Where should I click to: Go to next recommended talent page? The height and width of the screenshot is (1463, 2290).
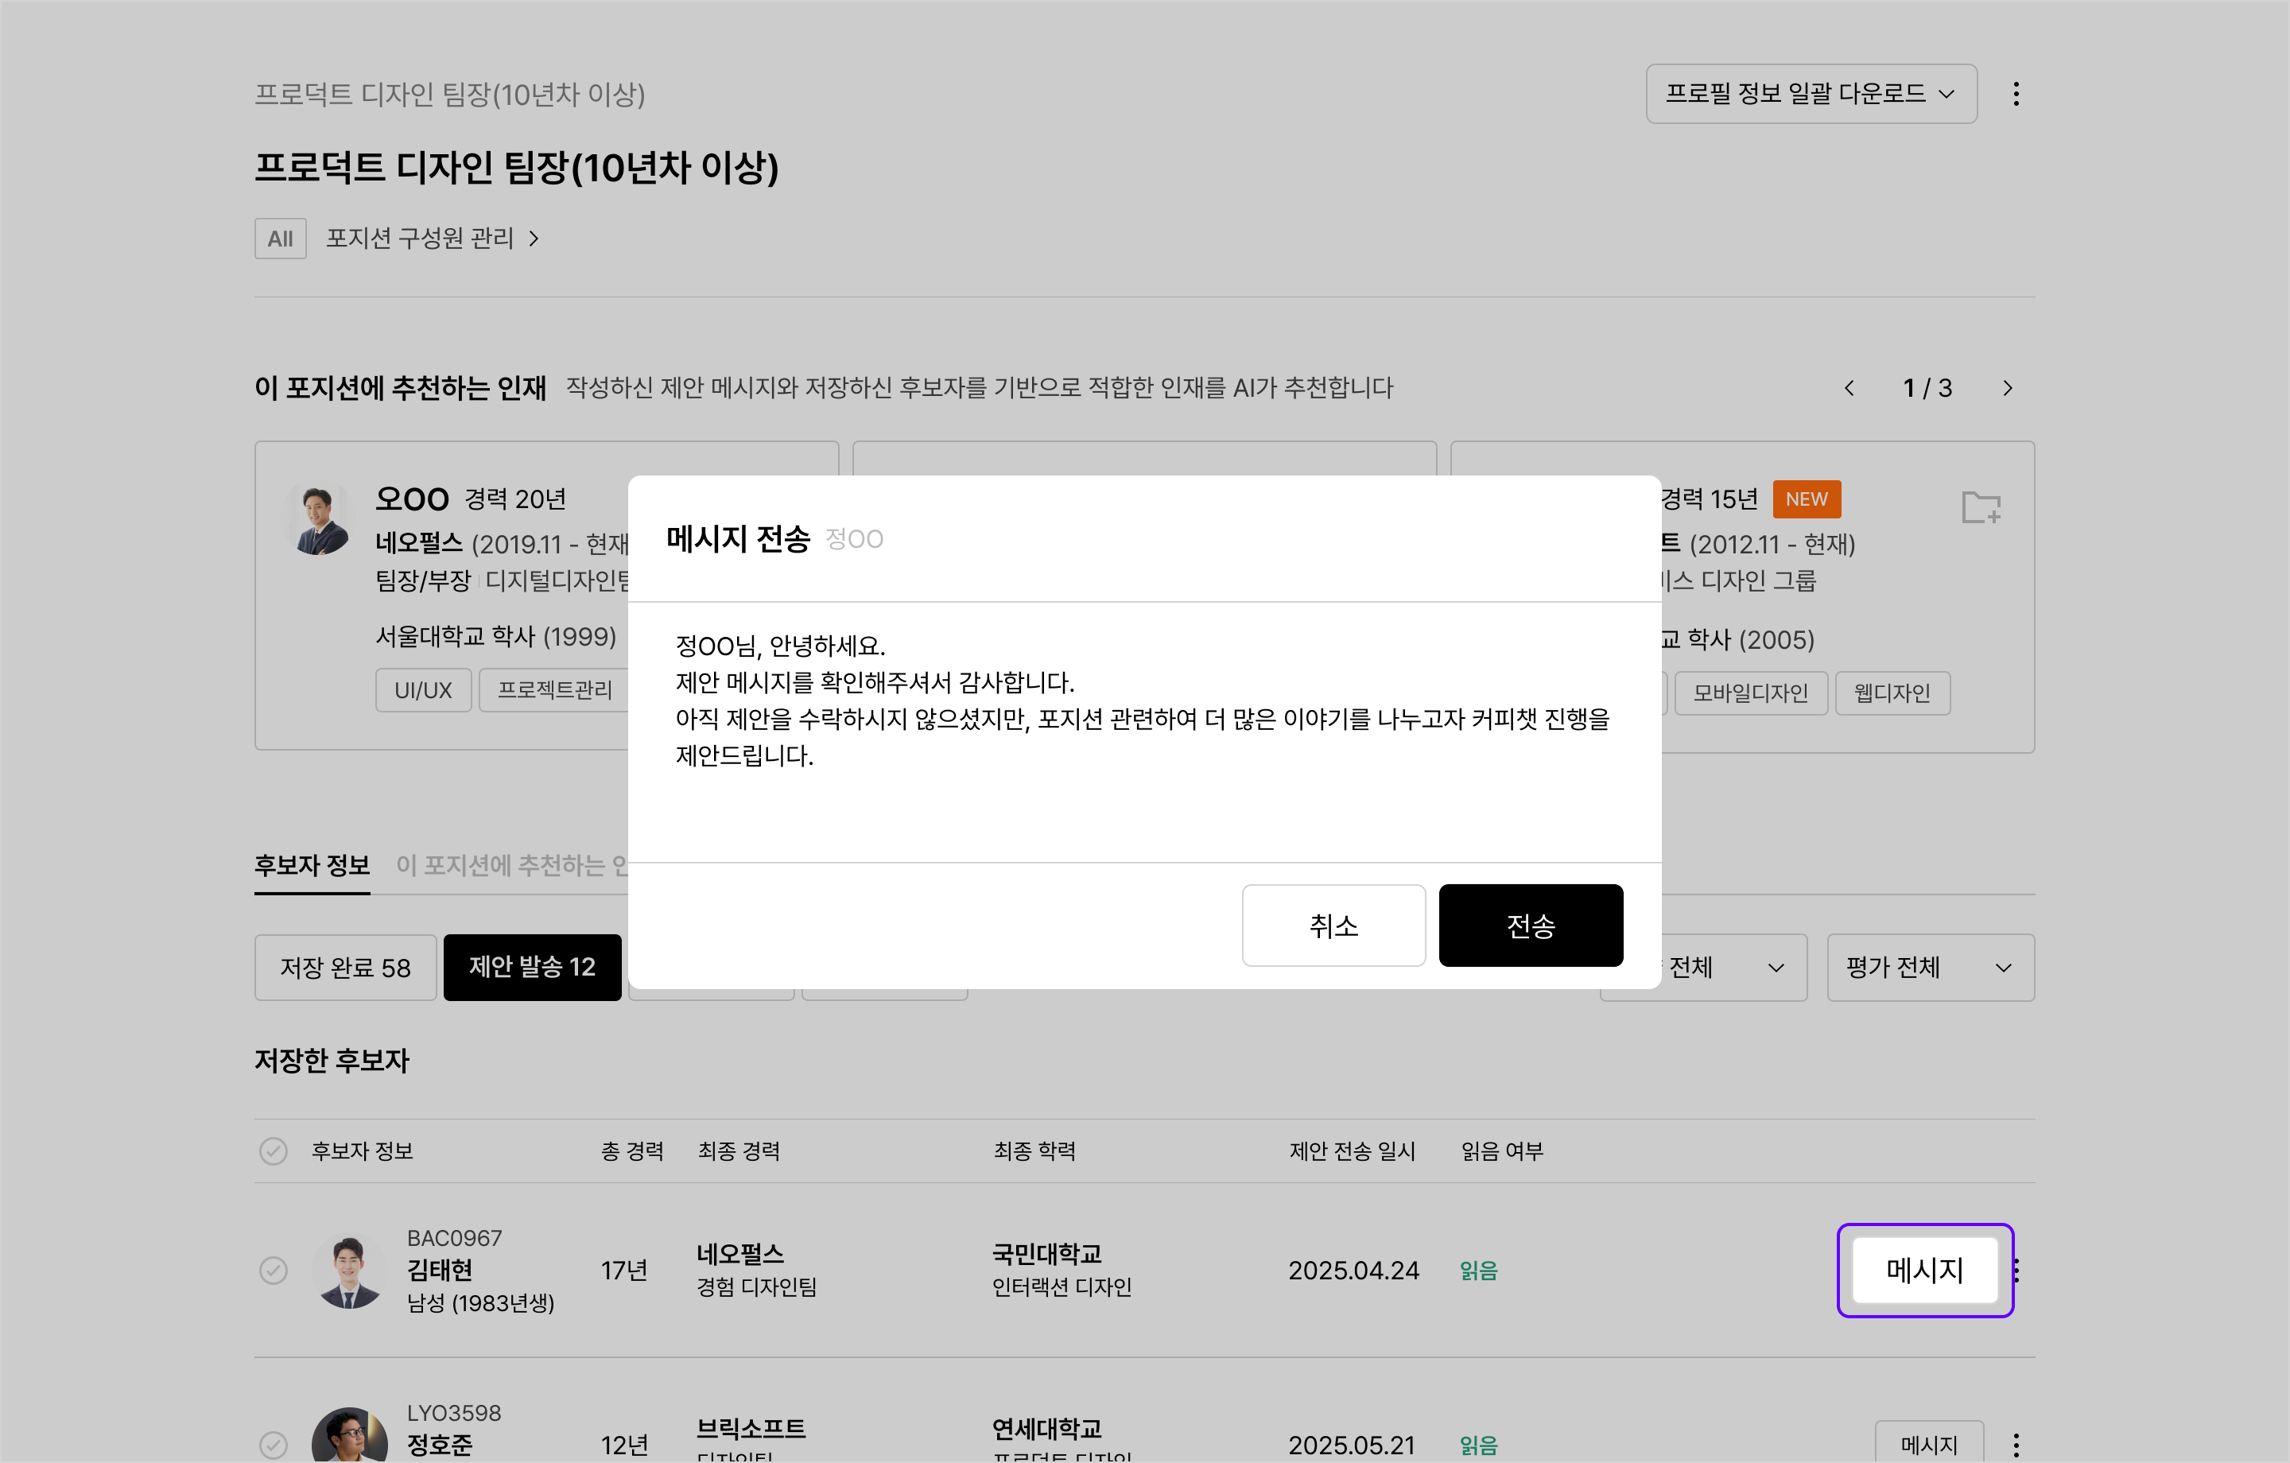(x=2007, y=388)
